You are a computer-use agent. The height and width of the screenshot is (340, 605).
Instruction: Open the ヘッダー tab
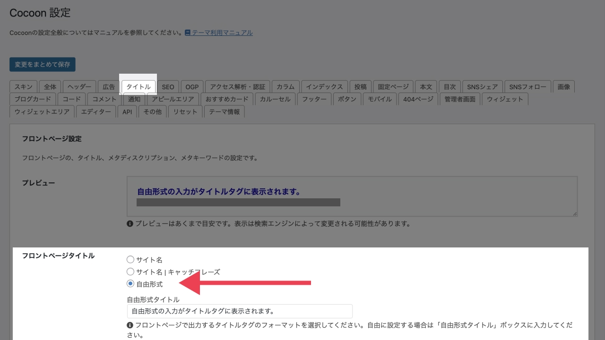click(79, 87)
